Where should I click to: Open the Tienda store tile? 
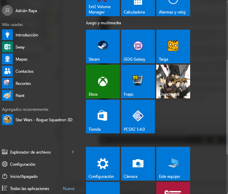coord(102,117)
